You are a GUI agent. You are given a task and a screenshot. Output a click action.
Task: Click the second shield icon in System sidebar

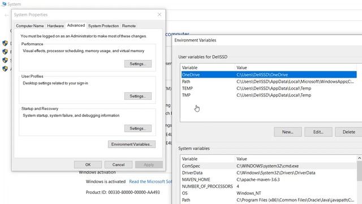tap(5, 52)
